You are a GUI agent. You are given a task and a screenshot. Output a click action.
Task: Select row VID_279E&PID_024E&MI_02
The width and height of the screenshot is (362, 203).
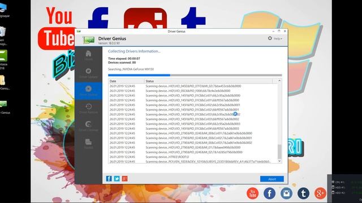tap(193, 152)
